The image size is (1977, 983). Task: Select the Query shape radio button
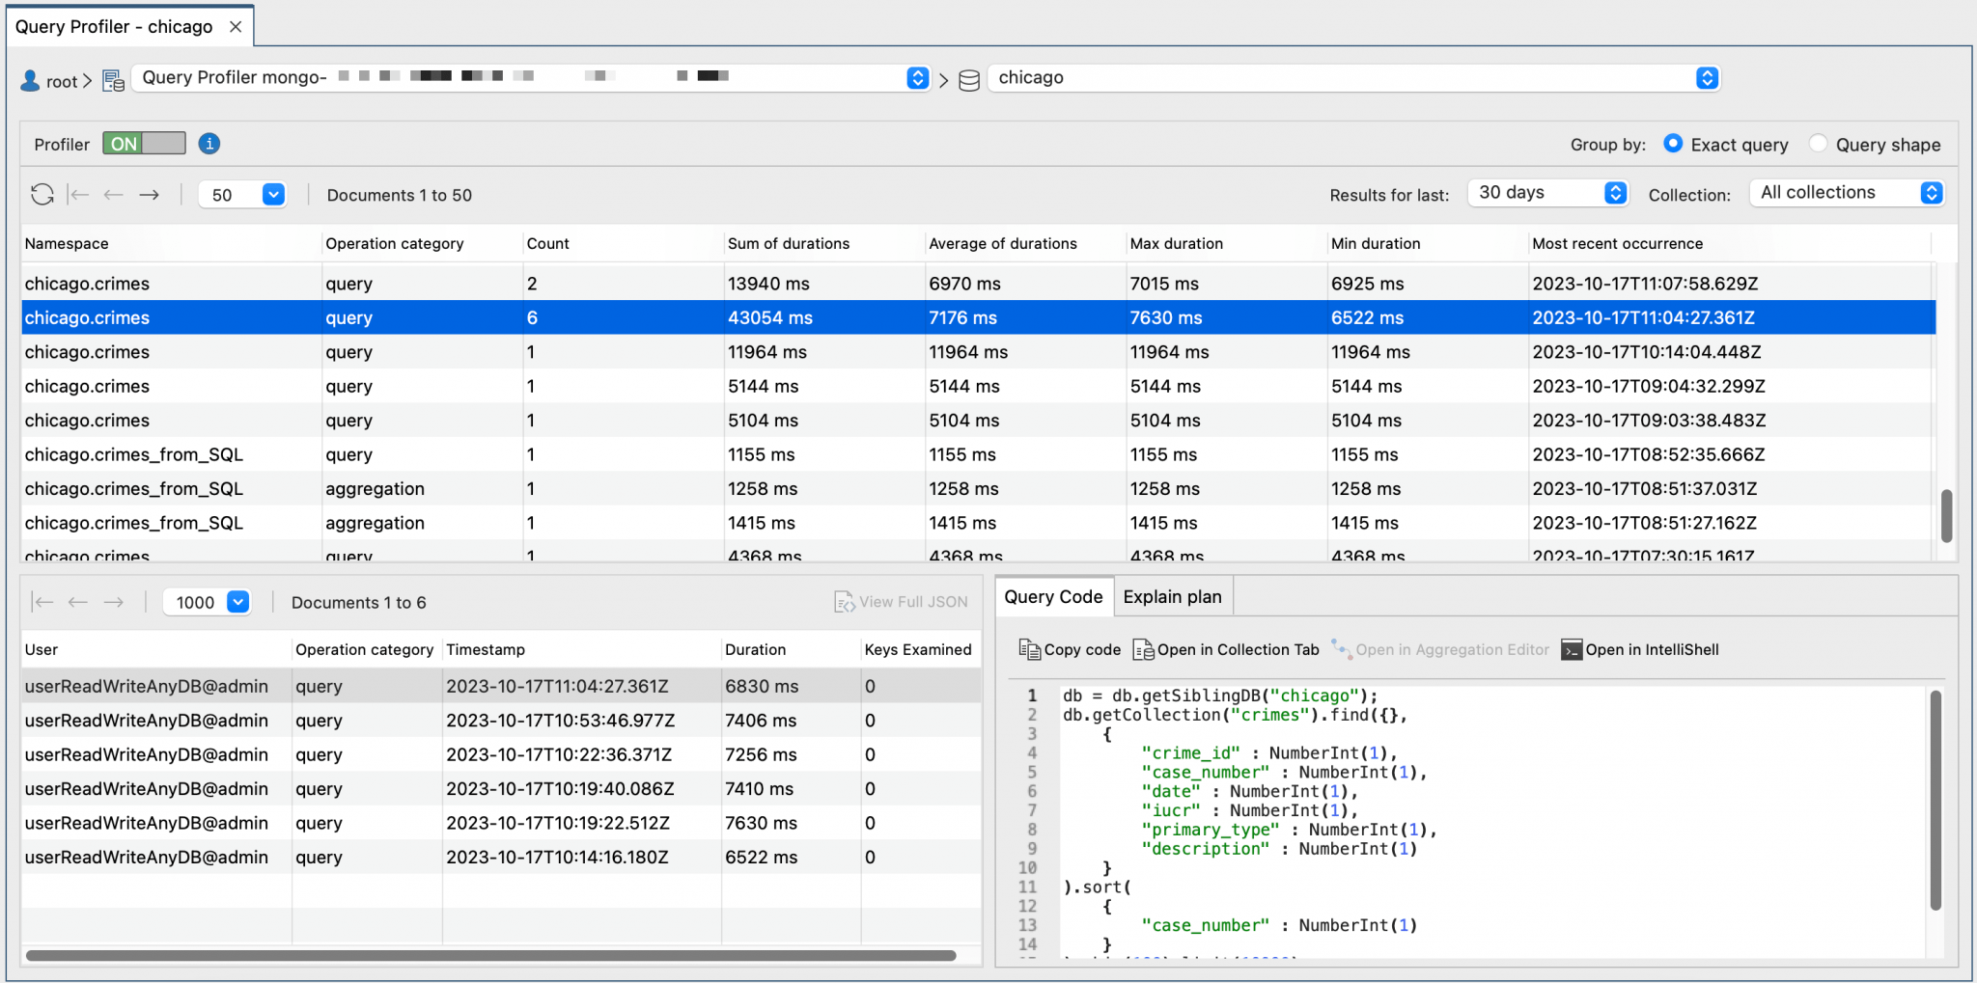coord(1820,143)
